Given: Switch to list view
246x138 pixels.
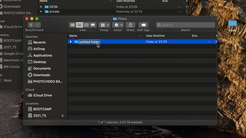Looking at the screenshot, I should [80, 25].
